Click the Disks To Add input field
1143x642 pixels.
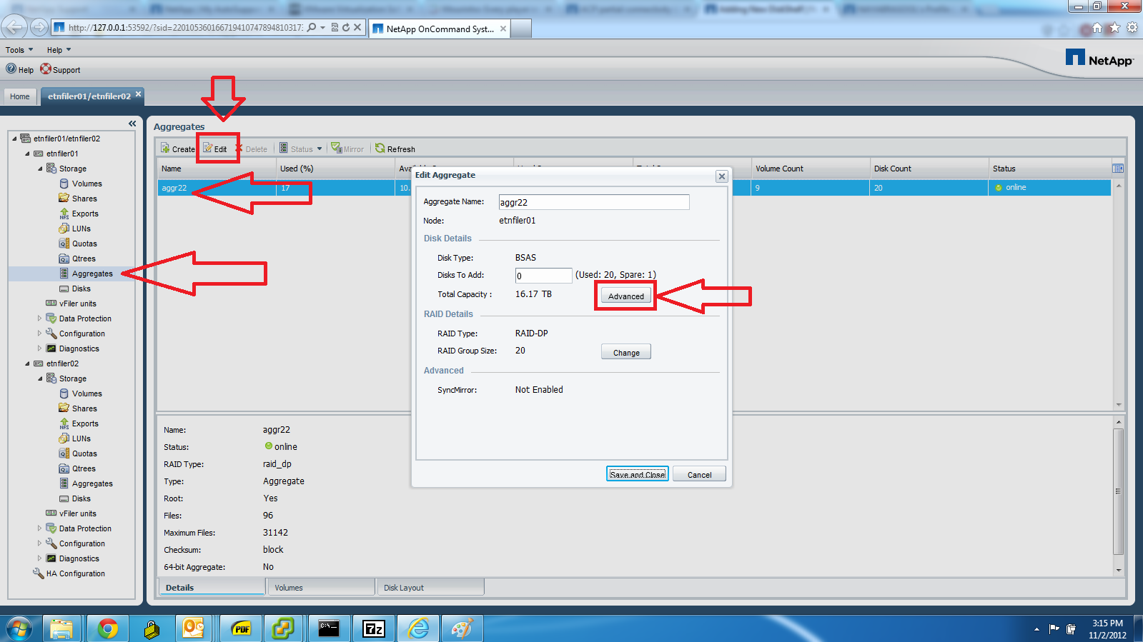click(x=544, y=276)
